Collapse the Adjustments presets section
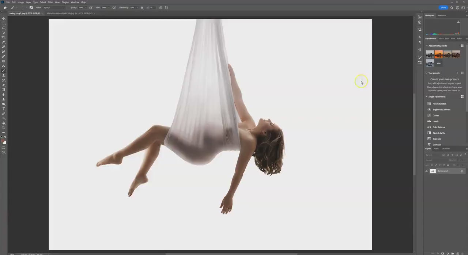Viewport: 468px width, 255px height. click(426, 46)
